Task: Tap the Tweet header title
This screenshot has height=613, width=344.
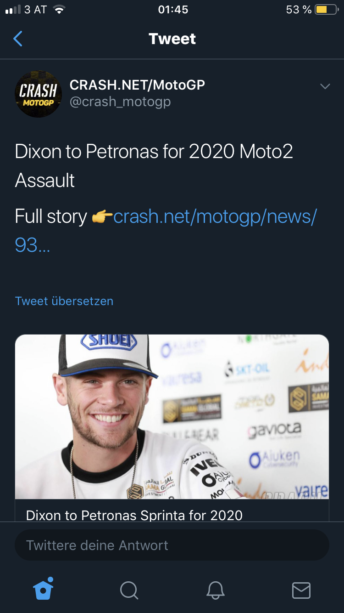Action: [x=172, y=39]
